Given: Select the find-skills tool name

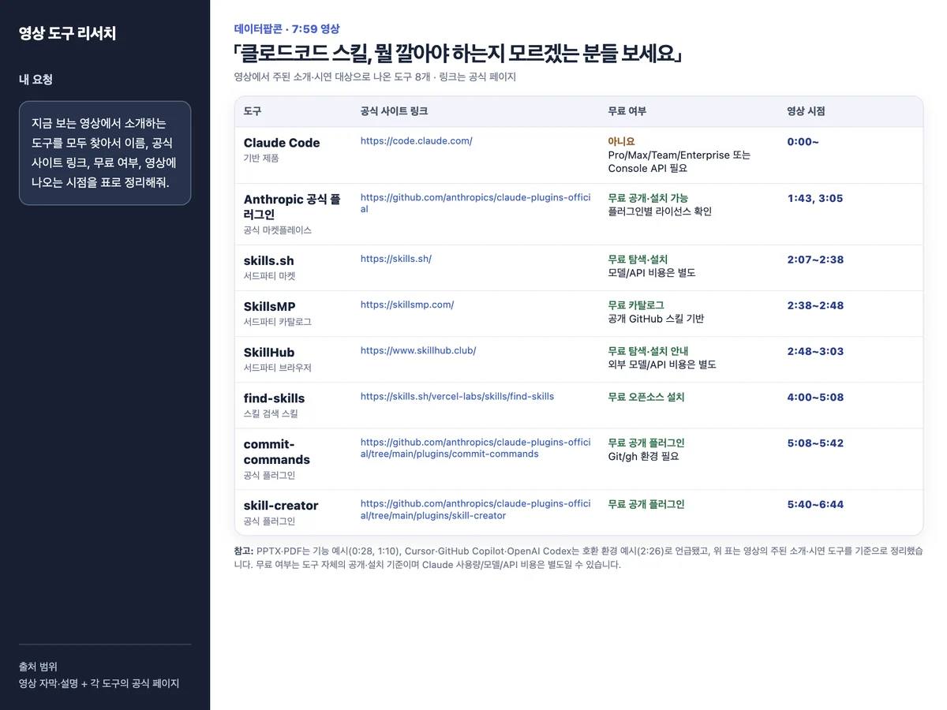Looking at the screenshot, I should [x=274, y=398].
